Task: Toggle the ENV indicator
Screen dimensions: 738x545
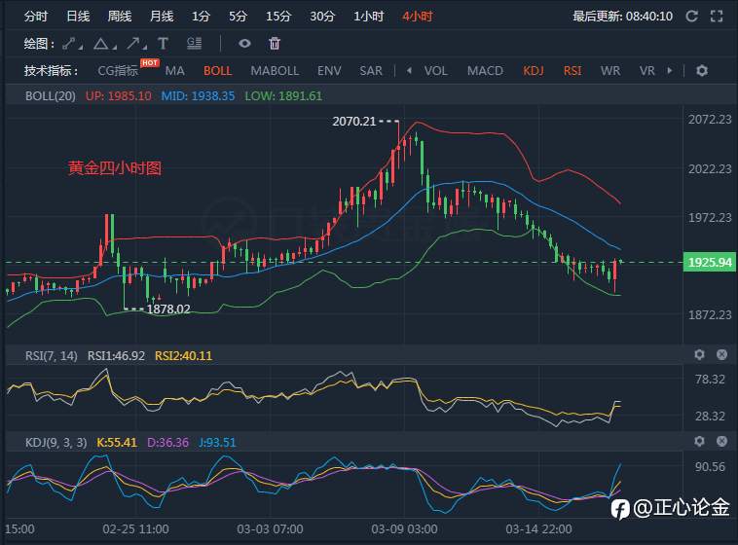Action: 329,71
